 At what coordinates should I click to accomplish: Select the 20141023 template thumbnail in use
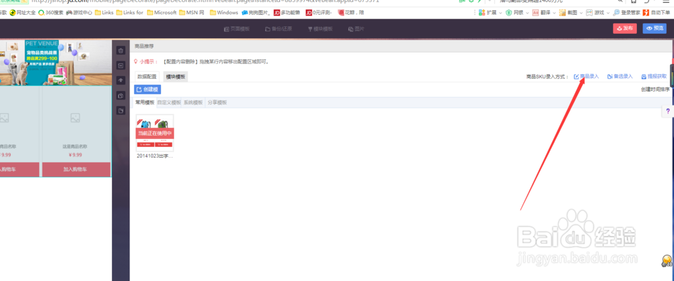(x=155, y=133)
